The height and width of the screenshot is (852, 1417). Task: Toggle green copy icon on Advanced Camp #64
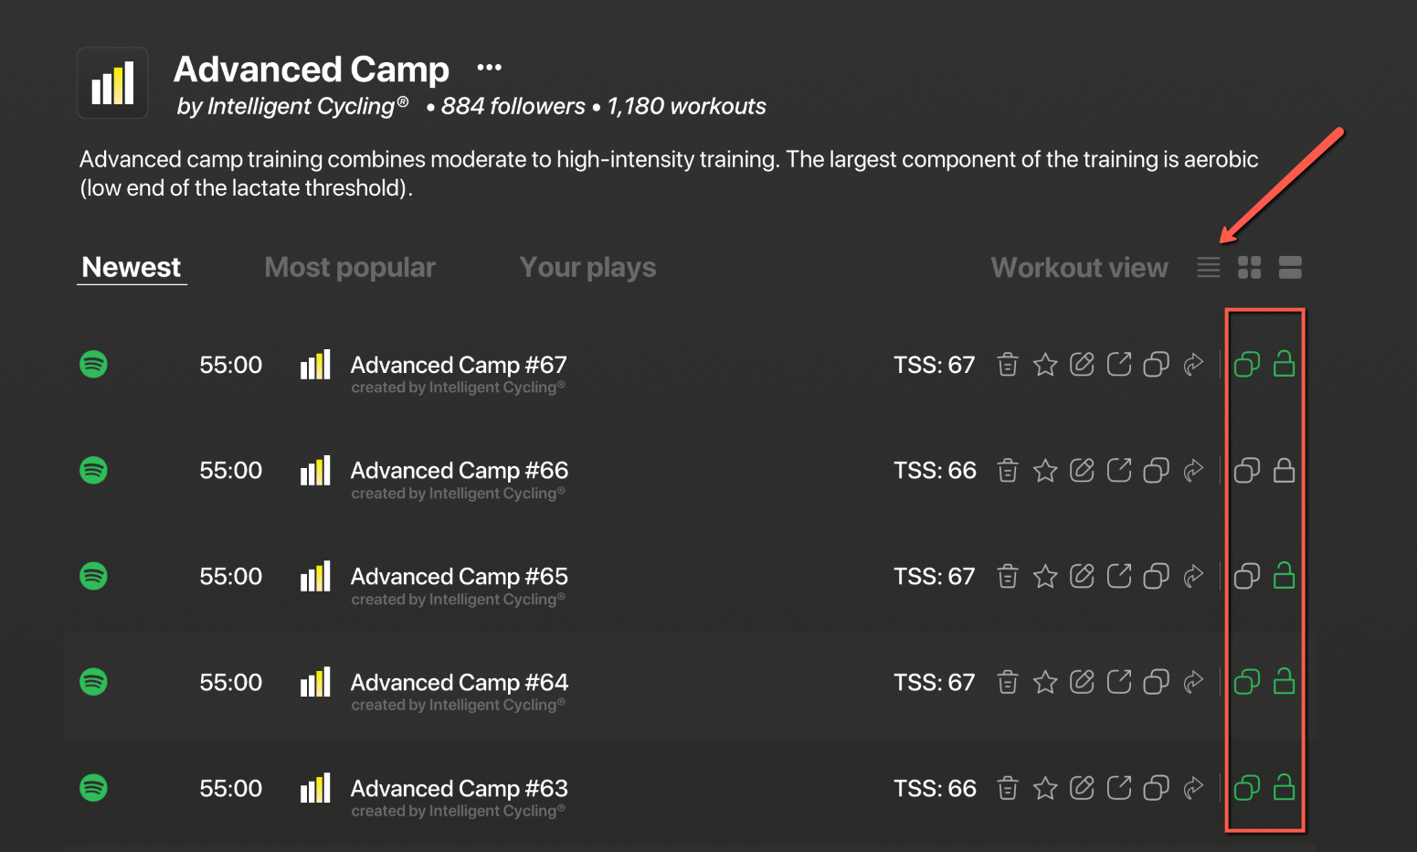pyautogui.click(x=1247, y=682)
